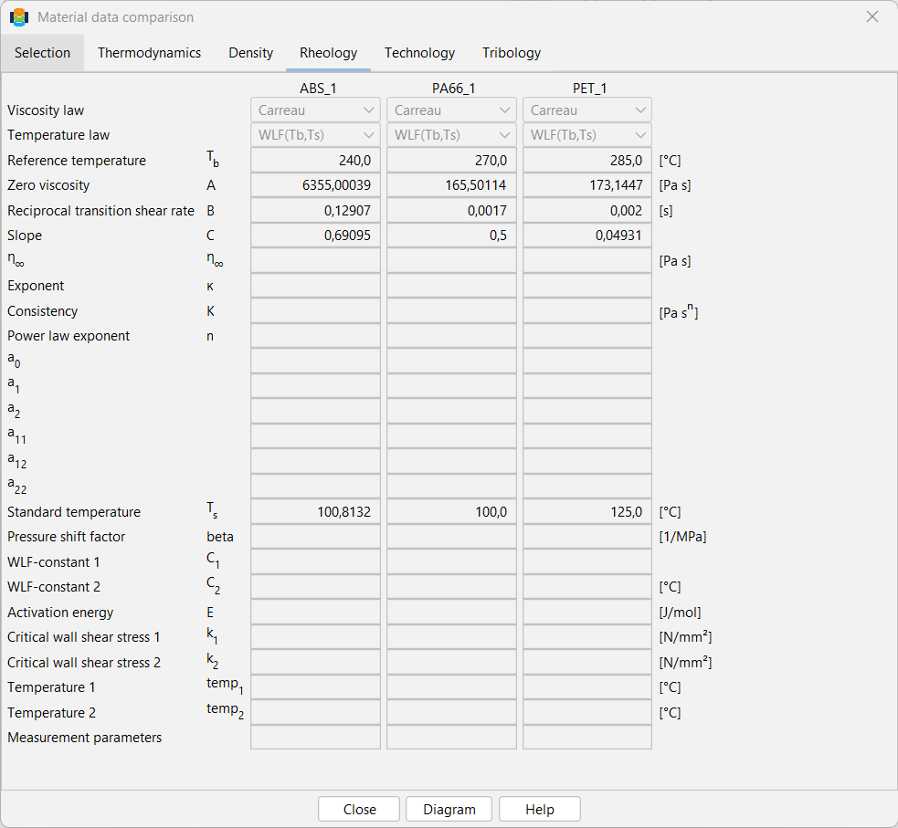Click the PET_1 Slope value field
898x828 pixels.
pyautogui.click(x=587, y=236)
